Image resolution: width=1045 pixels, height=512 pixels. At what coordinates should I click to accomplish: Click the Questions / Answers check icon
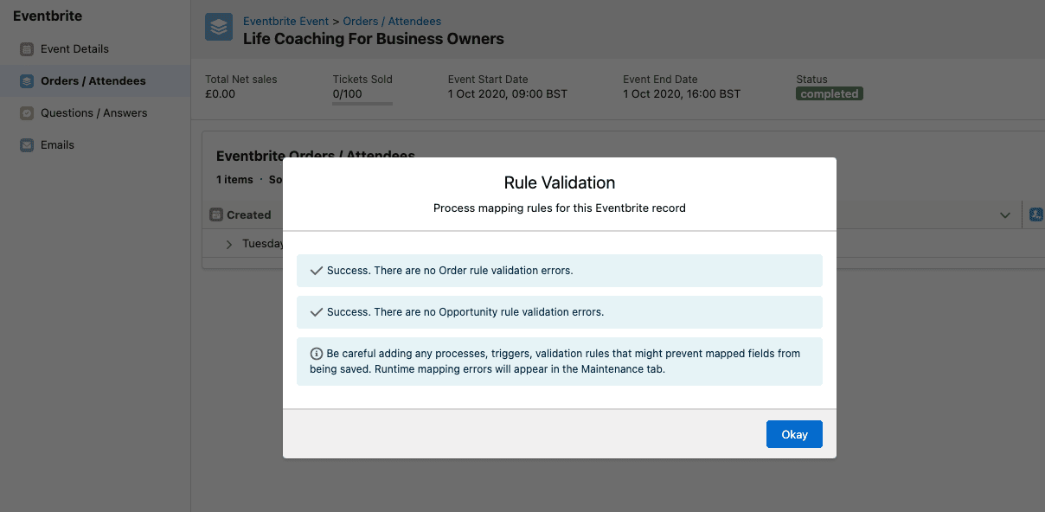pyautogui.click(x=27, y=113)
